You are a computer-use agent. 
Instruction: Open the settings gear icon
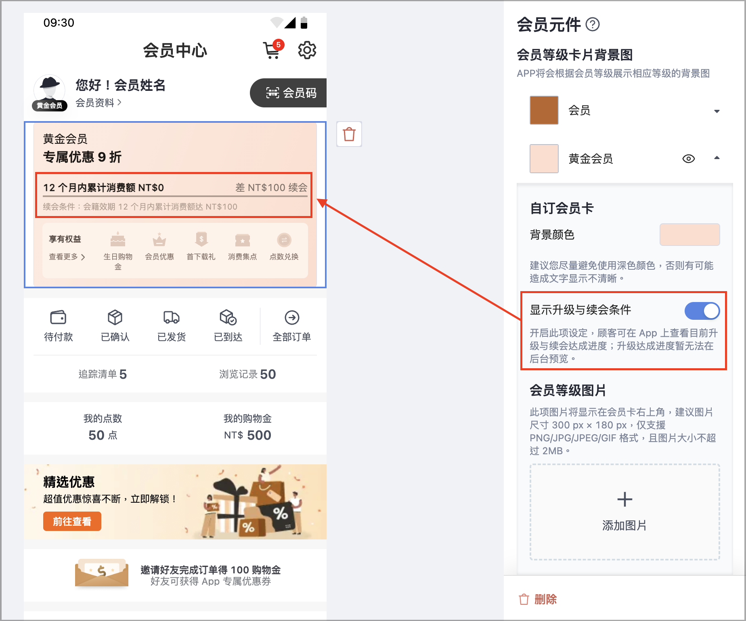307,50
